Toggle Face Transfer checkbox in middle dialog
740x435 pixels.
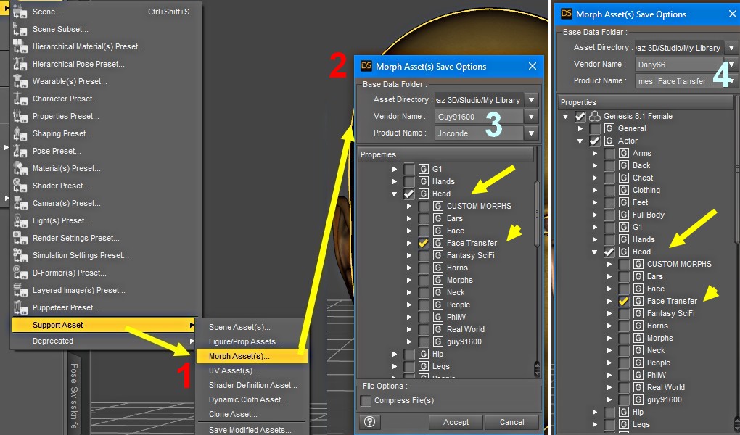coord(424,243)
